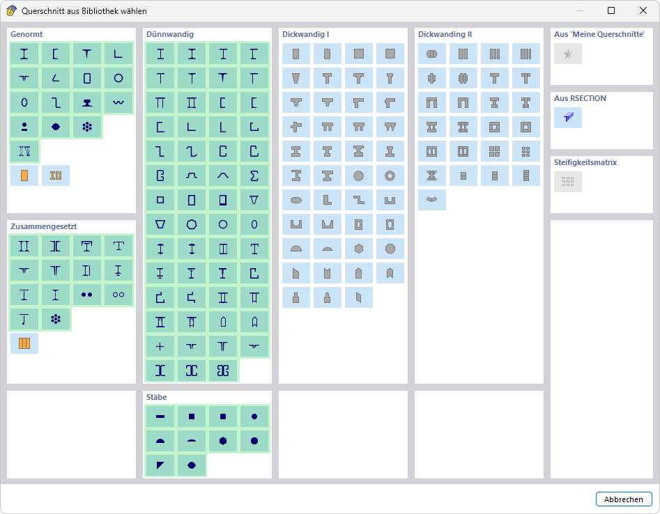
Task: Choose the sharp-cornered solid square in Dickwandig I
Action: tap(359, 54)
